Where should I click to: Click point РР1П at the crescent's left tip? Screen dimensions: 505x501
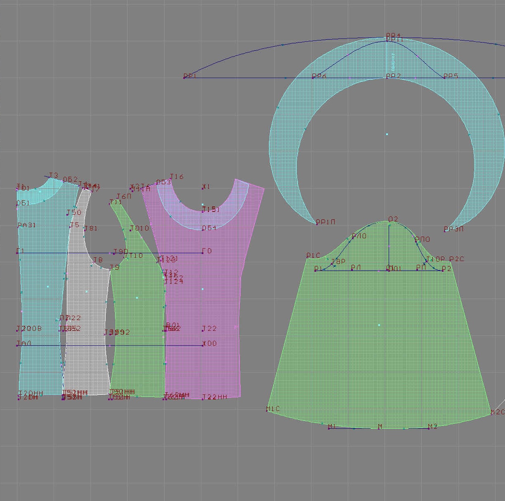tap(317, 224)
